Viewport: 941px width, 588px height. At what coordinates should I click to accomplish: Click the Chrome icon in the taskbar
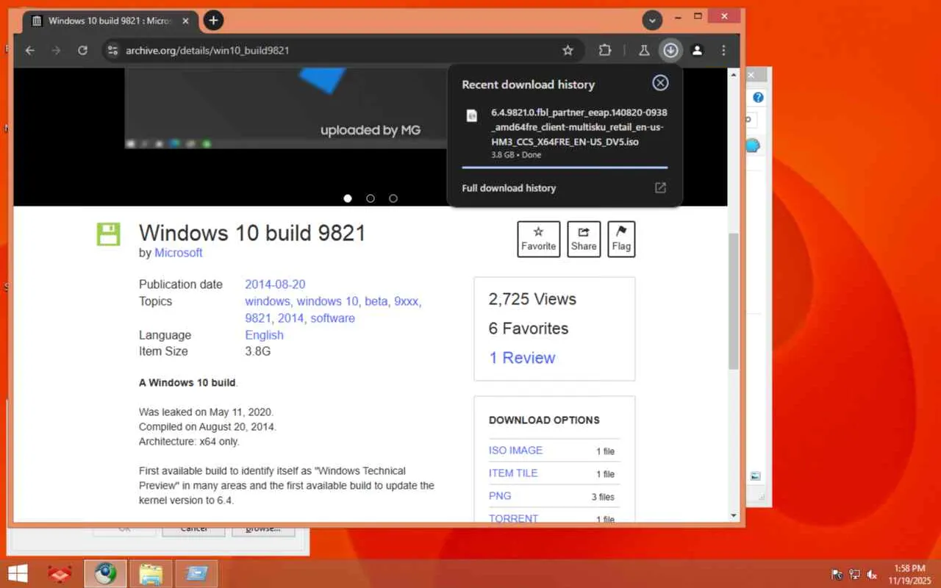pyautogui.click(x=105, y=574)
